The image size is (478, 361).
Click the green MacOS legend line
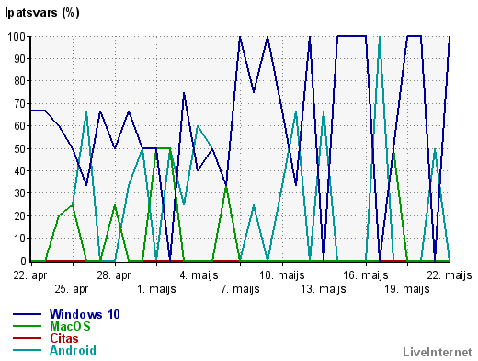(27, 326)
